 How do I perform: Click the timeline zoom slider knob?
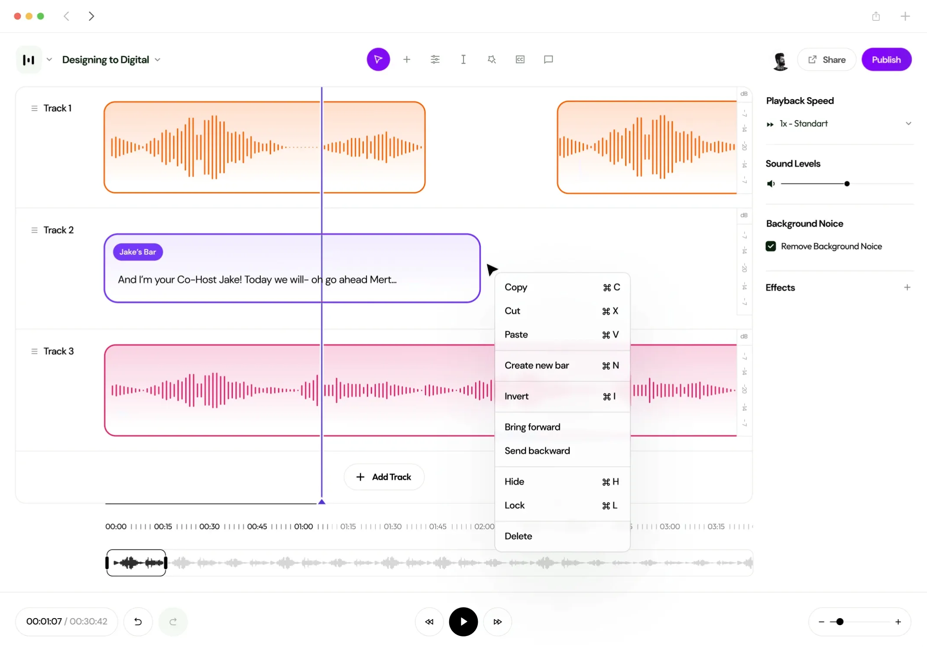point(840,622)
